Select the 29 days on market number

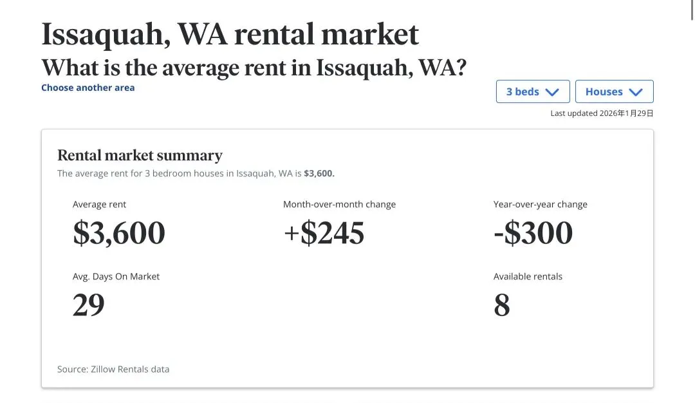(x=89, y=305)
